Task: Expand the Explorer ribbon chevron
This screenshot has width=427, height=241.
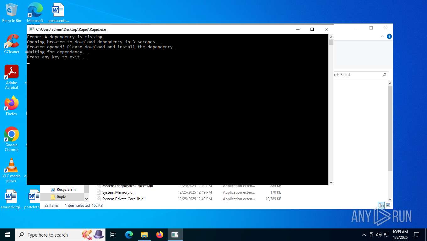Action: (382, 36)
